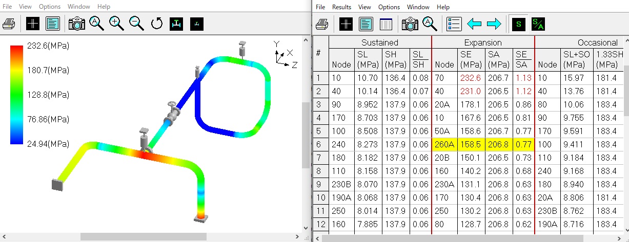
Task: Open the View menu in the results window
Action: [x=364, y=7]
